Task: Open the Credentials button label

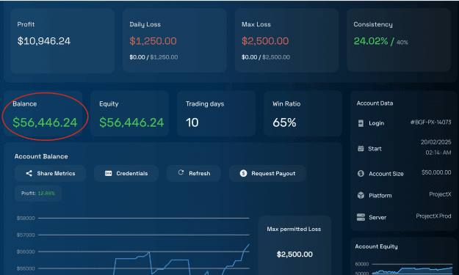Action: pyautogui.click(x=132, y=173)
